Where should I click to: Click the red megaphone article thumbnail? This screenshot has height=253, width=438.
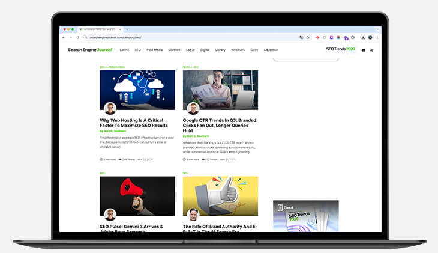click(x=137, y=196)
